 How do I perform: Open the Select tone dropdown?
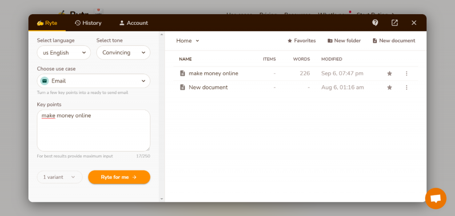[123, 53]
